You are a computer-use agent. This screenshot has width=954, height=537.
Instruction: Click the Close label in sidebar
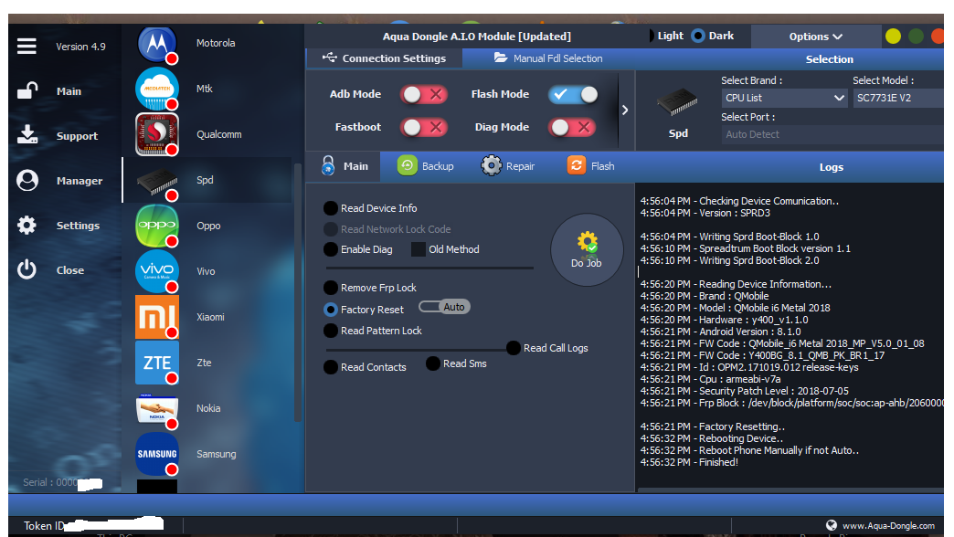point(70,270)
